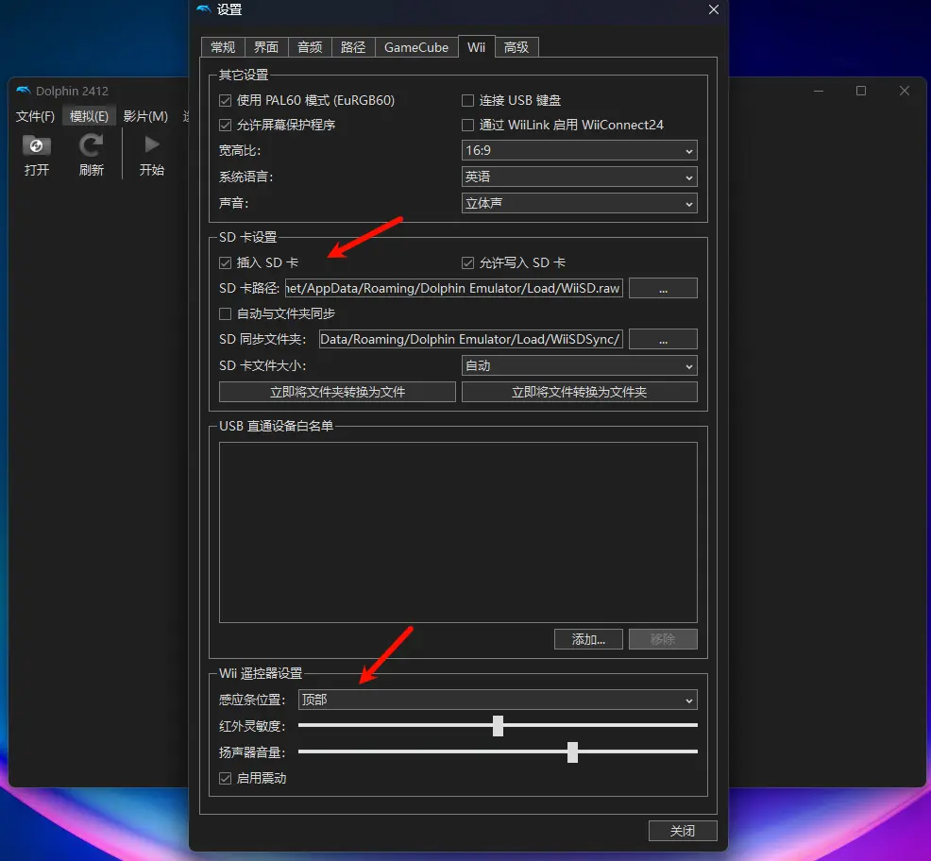Image resolution: width=931 pixels, height=861 pixels.
Task: Click the 红外灵敏度 slider handle
Action: click(498, 725)
